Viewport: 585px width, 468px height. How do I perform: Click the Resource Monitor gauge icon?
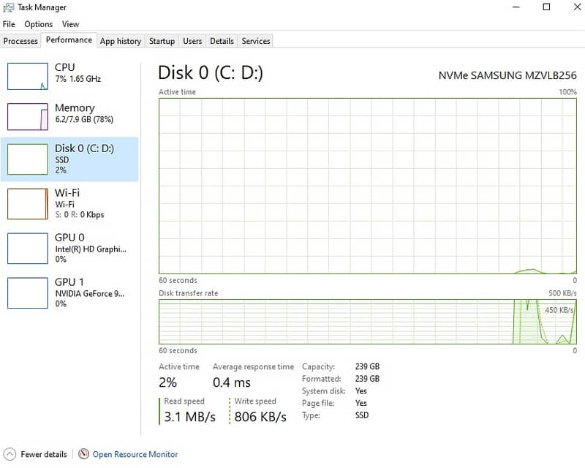(x=83, y=454)
